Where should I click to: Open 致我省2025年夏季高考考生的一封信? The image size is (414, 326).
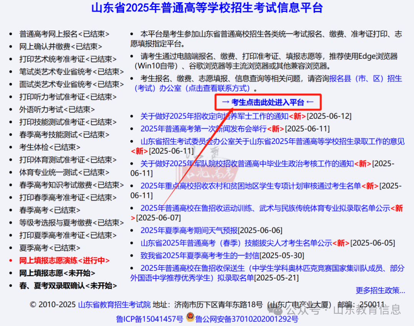point(200,255)
